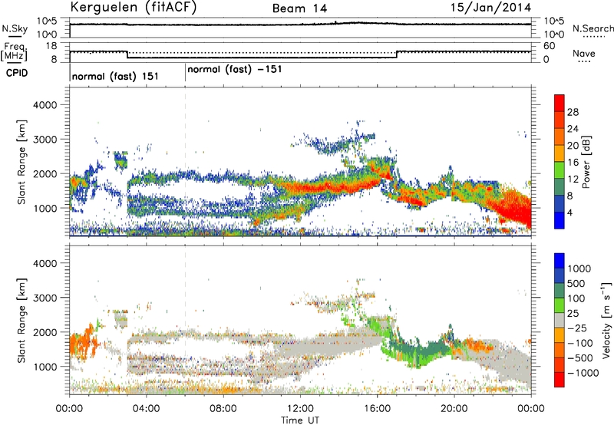Select the "normal (fast) -151" CPID entry
This screenshot has height=425, width=614.
tap(235, 69)
